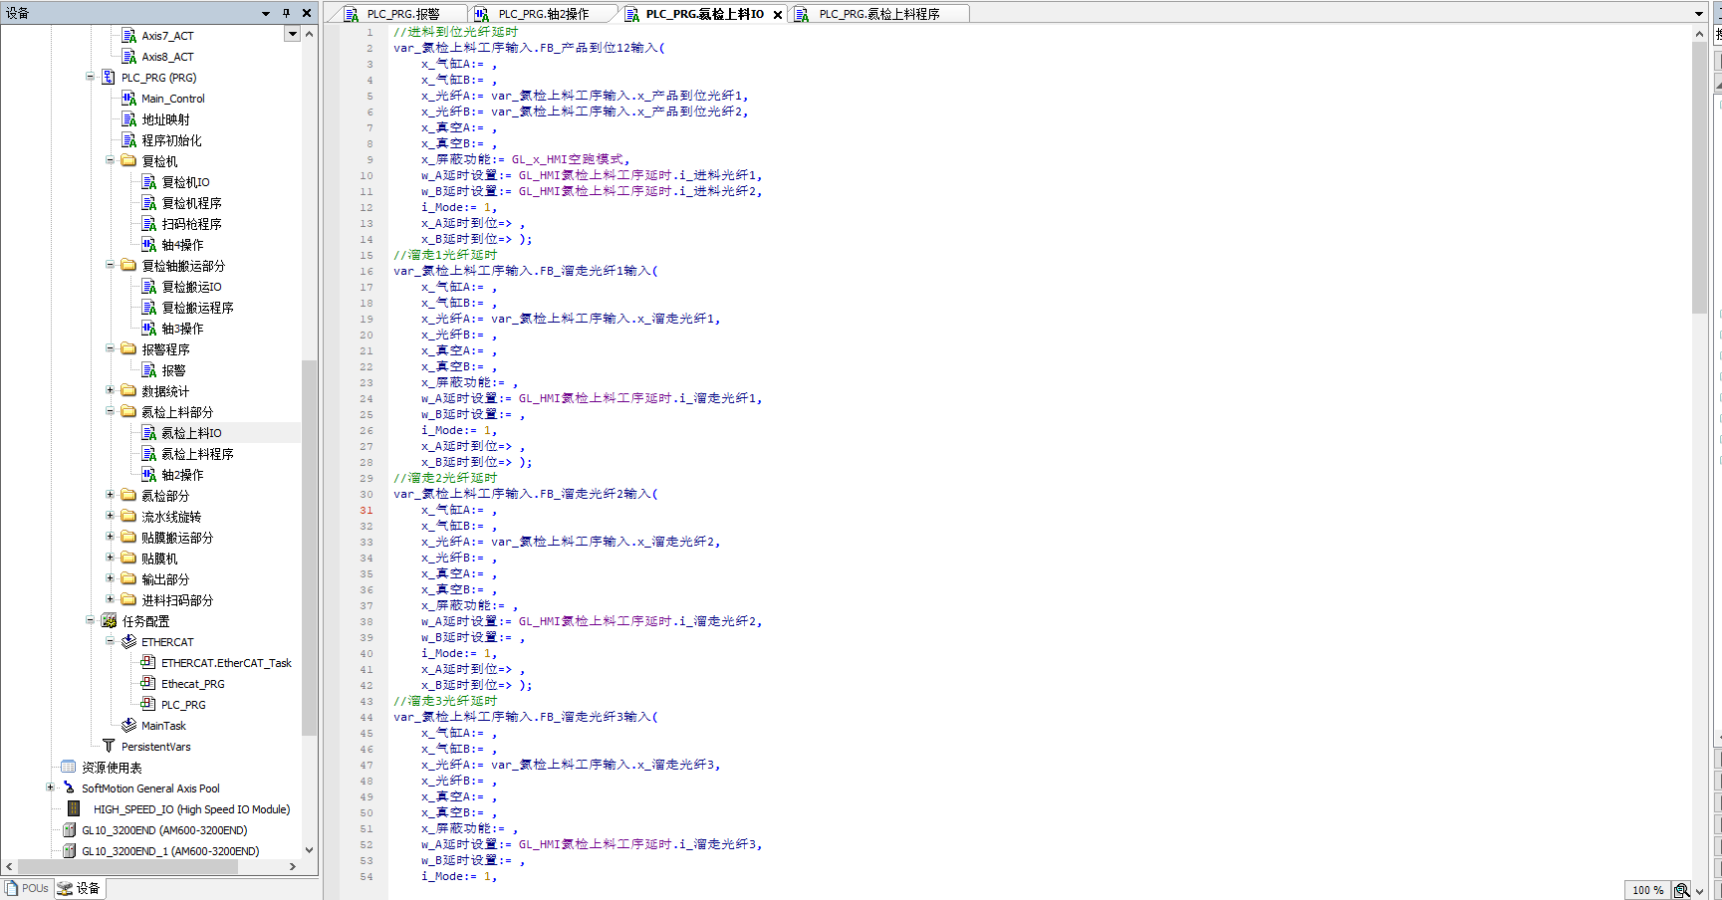Click the SoftMotion General Axis Pool icon
Screen dimensions: 1722x900
[x=69, y=788]
